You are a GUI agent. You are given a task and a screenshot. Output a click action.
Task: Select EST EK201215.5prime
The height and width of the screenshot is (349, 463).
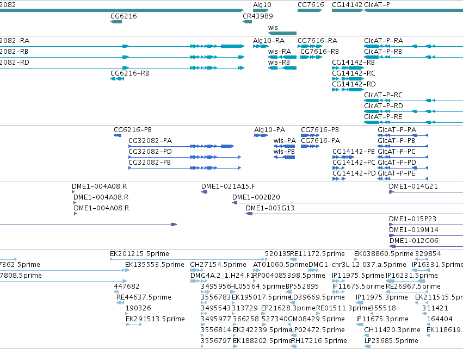click(x=139, y=254)
